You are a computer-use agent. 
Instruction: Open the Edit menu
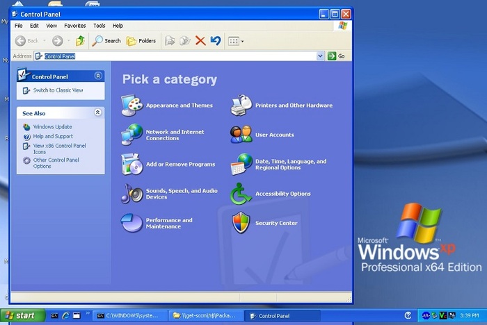tap(34, 26)
